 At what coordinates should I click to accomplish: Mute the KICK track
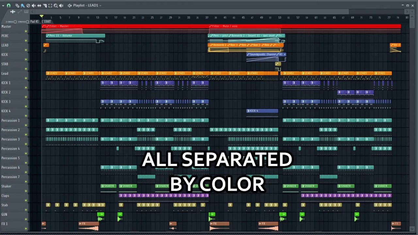pyautogui.click(x=26, y=60)
